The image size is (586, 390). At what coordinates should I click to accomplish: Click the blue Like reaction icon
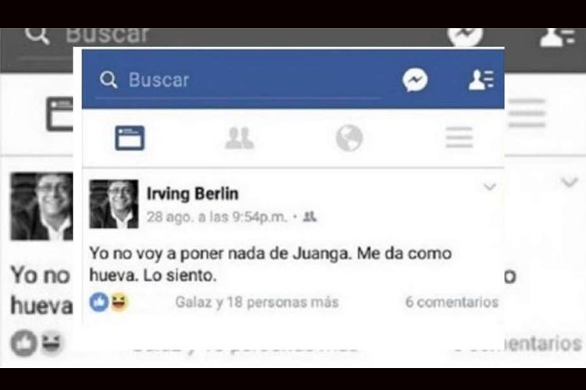pyautogui.click(x=99, y=302)
